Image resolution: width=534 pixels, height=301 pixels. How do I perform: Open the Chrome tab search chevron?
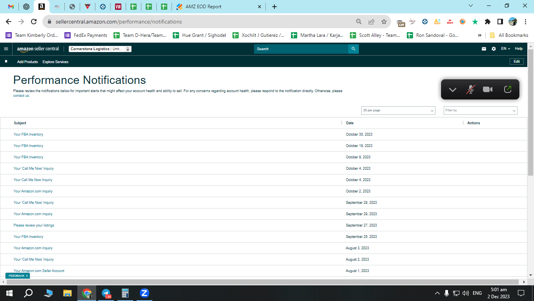[x=471, y=5]
